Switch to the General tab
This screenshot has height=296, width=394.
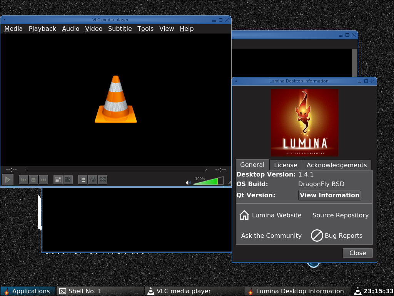point(252,165)
